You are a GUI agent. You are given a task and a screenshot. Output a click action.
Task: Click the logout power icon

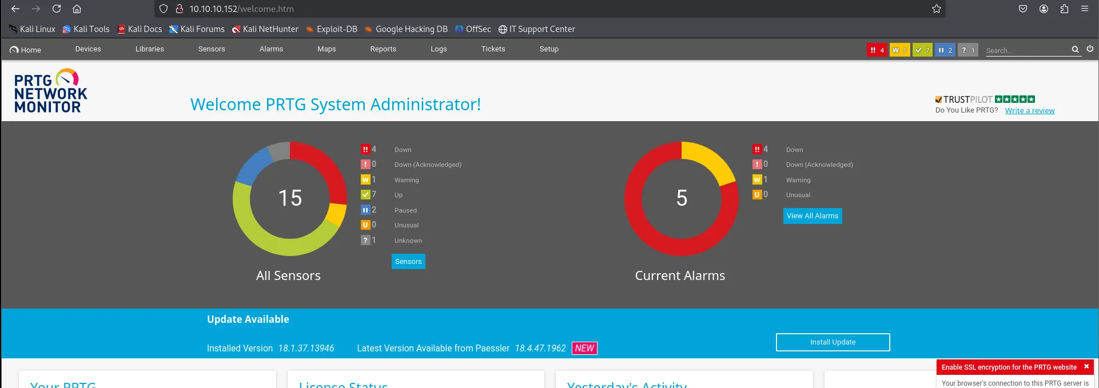coord(1090,49)
